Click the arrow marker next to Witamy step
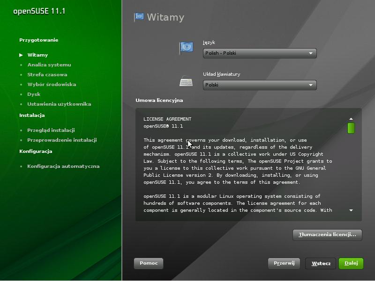Viewport: 375px width, 281px height. point(21,55)
